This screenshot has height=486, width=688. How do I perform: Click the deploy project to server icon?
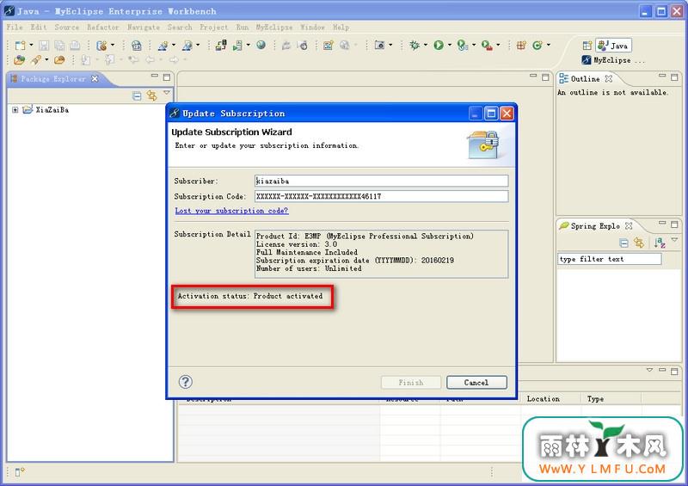[x=221, y=45]
